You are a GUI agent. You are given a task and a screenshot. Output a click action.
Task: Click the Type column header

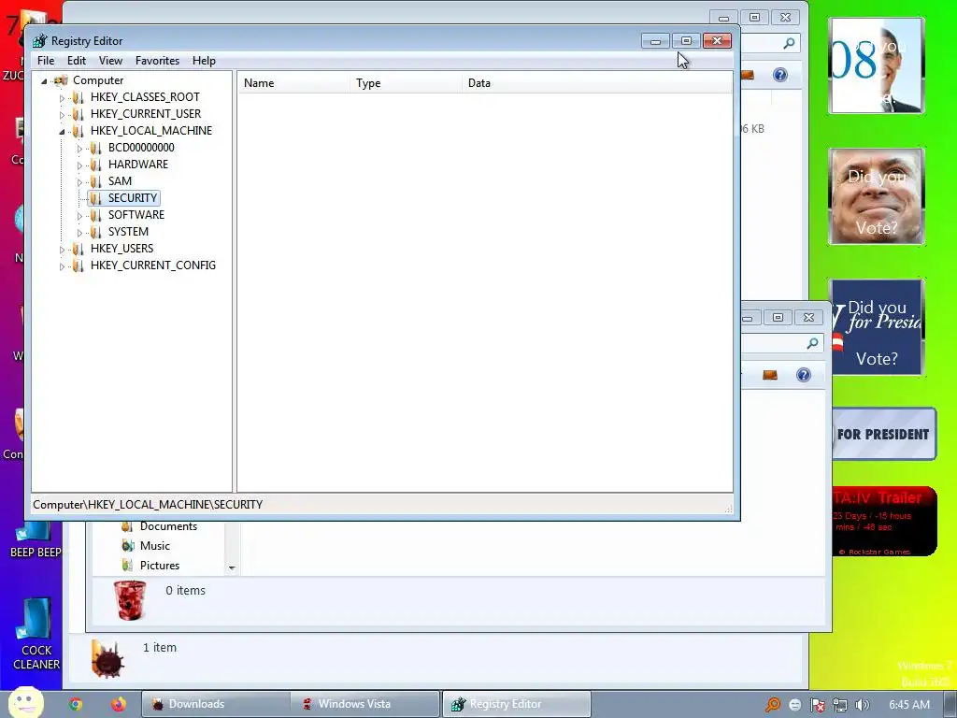(x=407, y=83)
